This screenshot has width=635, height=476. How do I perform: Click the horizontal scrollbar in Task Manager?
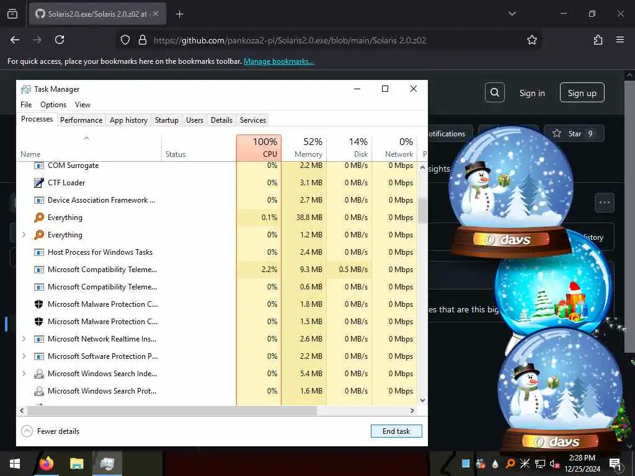pyautogui.click(x=172, y=410)
